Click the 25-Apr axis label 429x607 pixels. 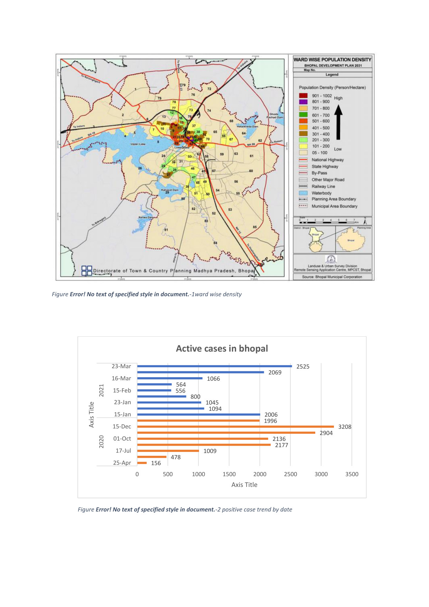point(122,463)
